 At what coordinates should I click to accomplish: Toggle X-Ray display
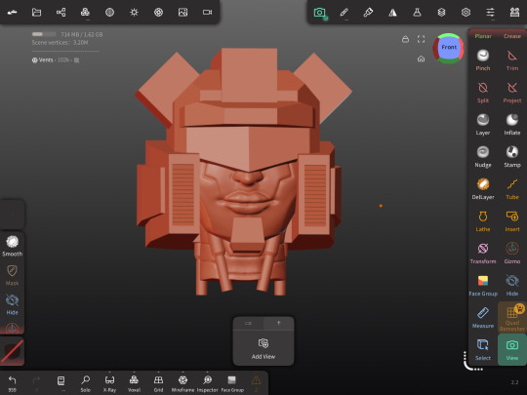pos(109,383)
